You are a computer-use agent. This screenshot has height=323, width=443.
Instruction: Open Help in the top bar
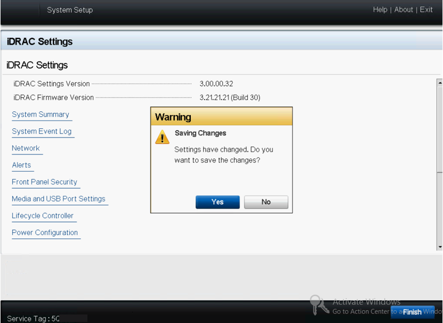click(380, 10)
